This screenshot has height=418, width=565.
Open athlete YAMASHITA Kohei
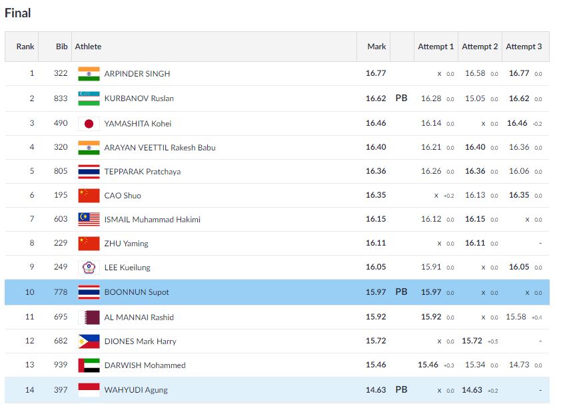coord(138,124)
